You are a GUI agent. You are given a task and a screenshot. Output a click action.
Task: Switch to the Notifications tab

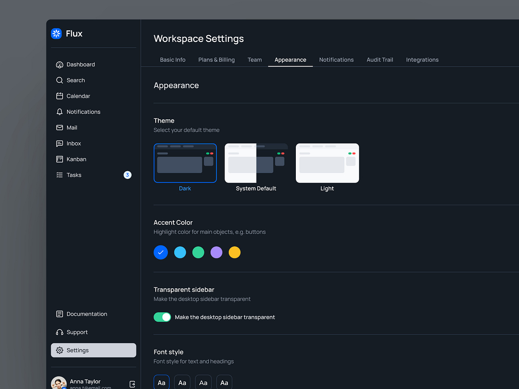[336, 60]
